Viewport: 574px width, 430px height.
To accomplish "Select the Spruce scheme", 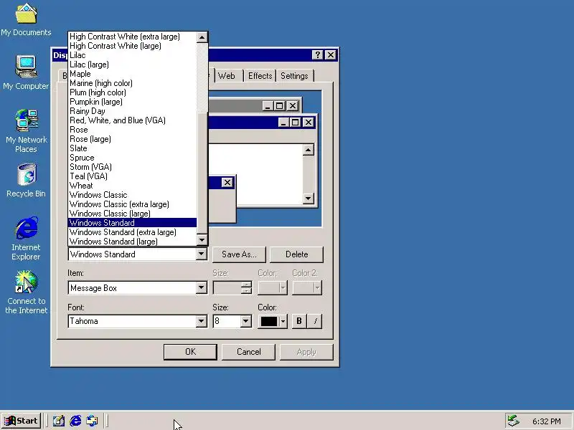I will point(132,158).
